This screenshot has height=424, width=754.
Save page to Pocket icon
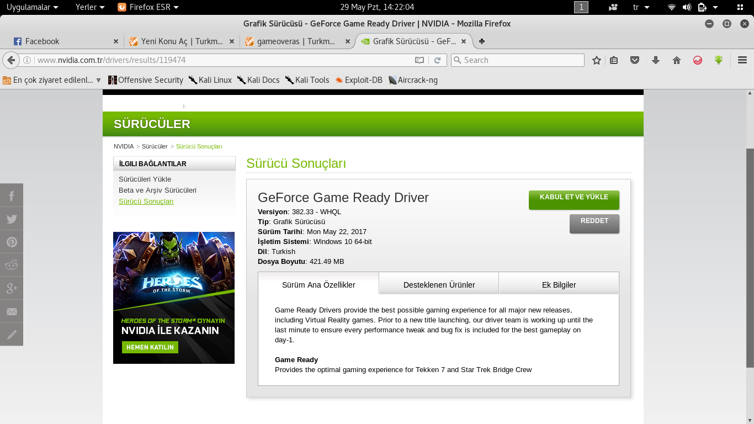pyautogui.click(x=635, y=60)
